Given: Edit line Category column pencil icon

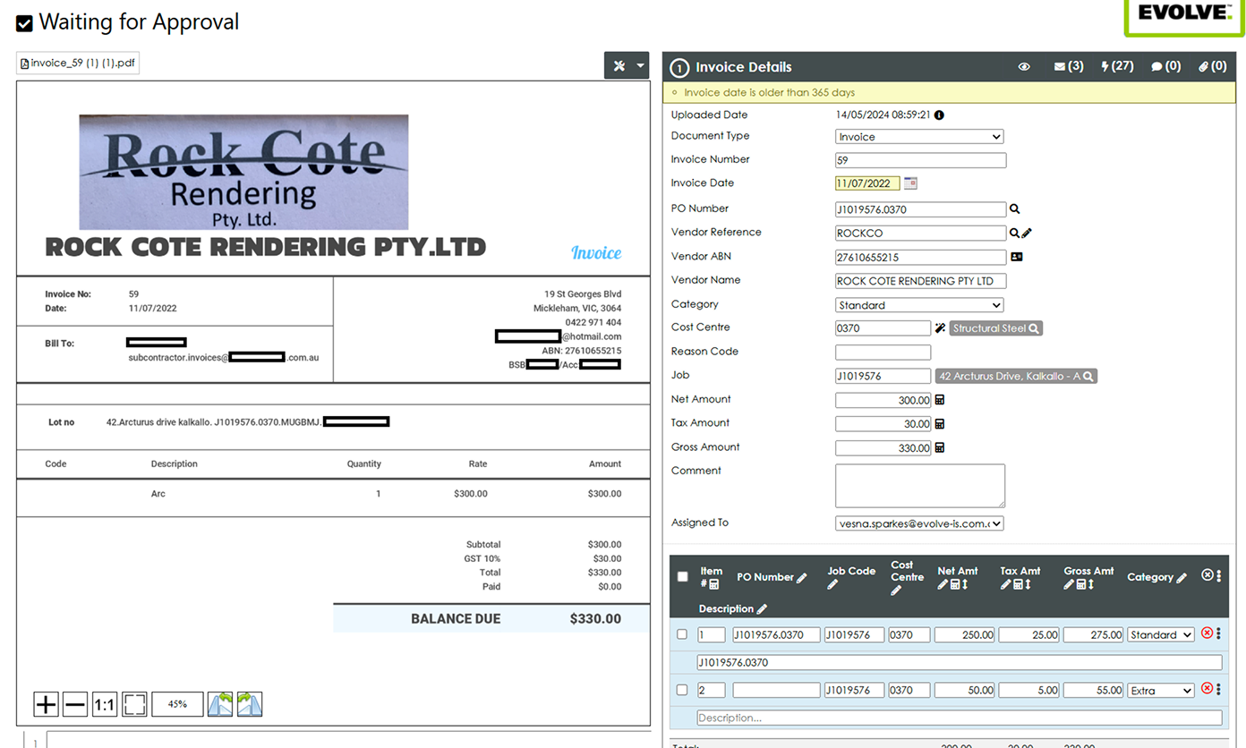Looking at the screenshot, I should [x=1182, y=578].
